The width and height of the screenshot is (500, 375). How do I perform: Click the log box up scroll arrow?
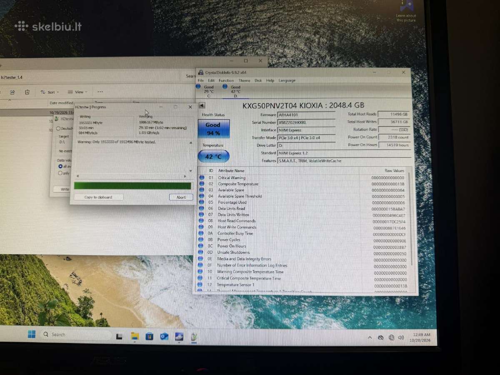[190, 142]
